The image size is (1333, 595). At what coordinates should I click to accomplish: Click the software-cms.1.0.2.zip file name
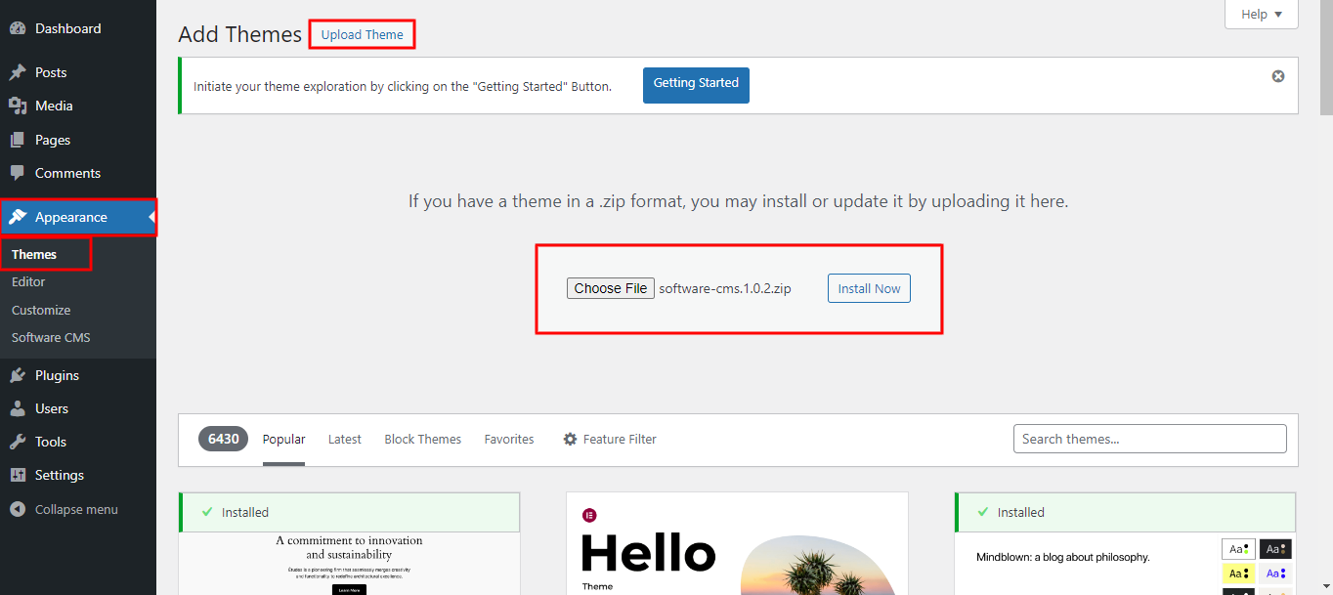725,288
